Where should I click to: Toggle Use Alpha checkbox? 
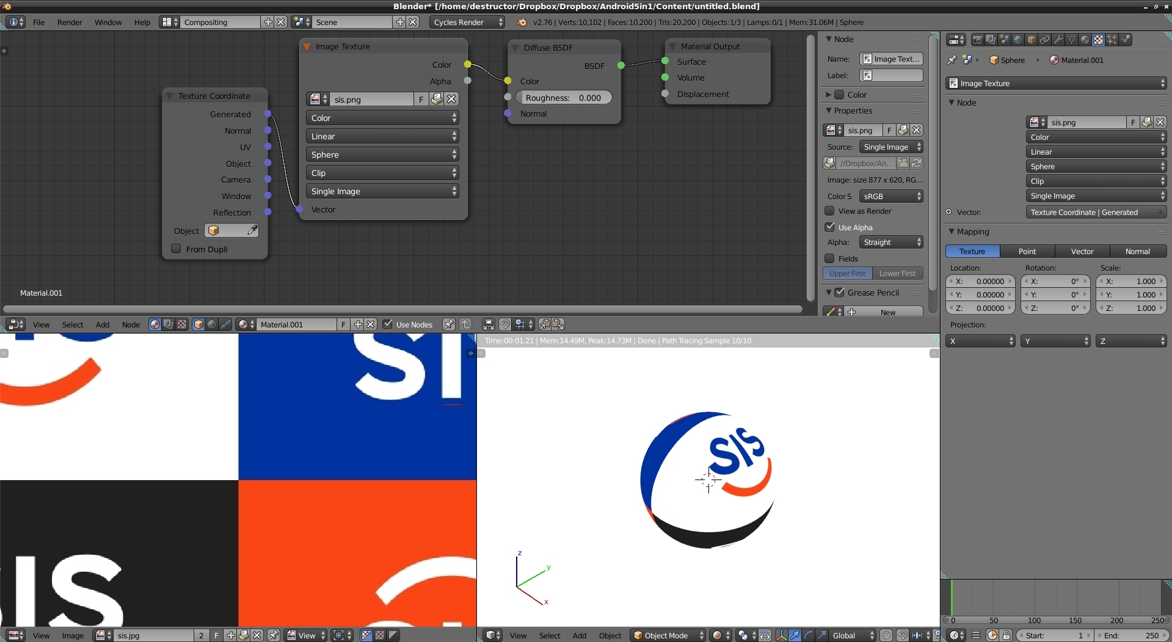click(829, 227)
